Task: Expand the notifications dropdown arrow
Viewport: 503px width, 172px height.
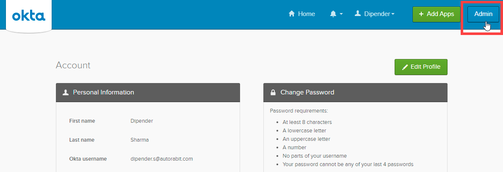Action: point(341,14)
